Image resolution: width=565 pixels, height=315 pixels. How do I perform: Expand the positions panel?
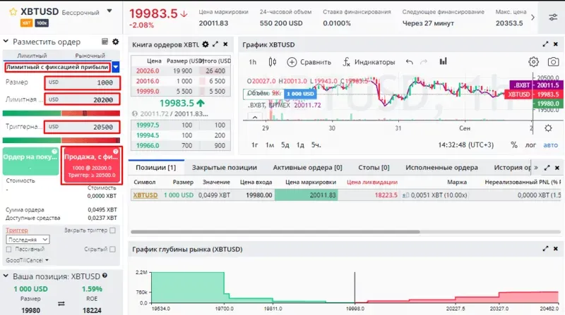(547, 168)
